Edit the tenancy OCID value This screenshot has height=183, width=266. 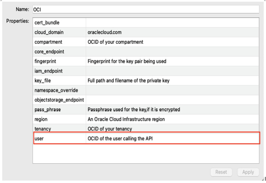tap(172, 129)
